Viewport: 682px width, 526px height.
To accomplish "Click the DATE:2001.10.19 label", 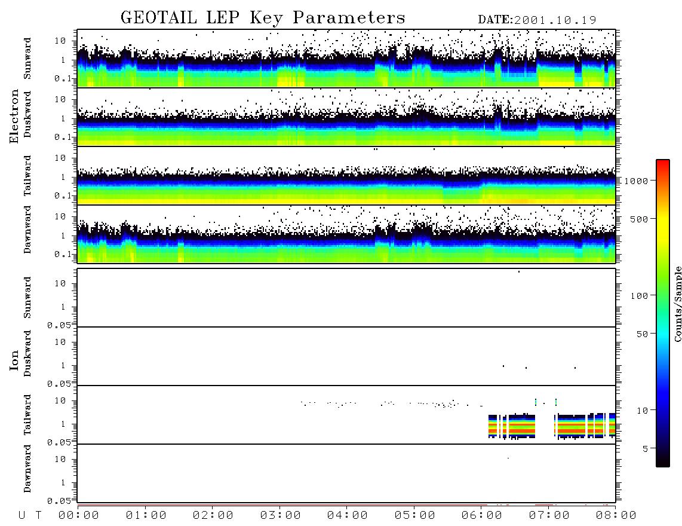I will coord(537,20).
